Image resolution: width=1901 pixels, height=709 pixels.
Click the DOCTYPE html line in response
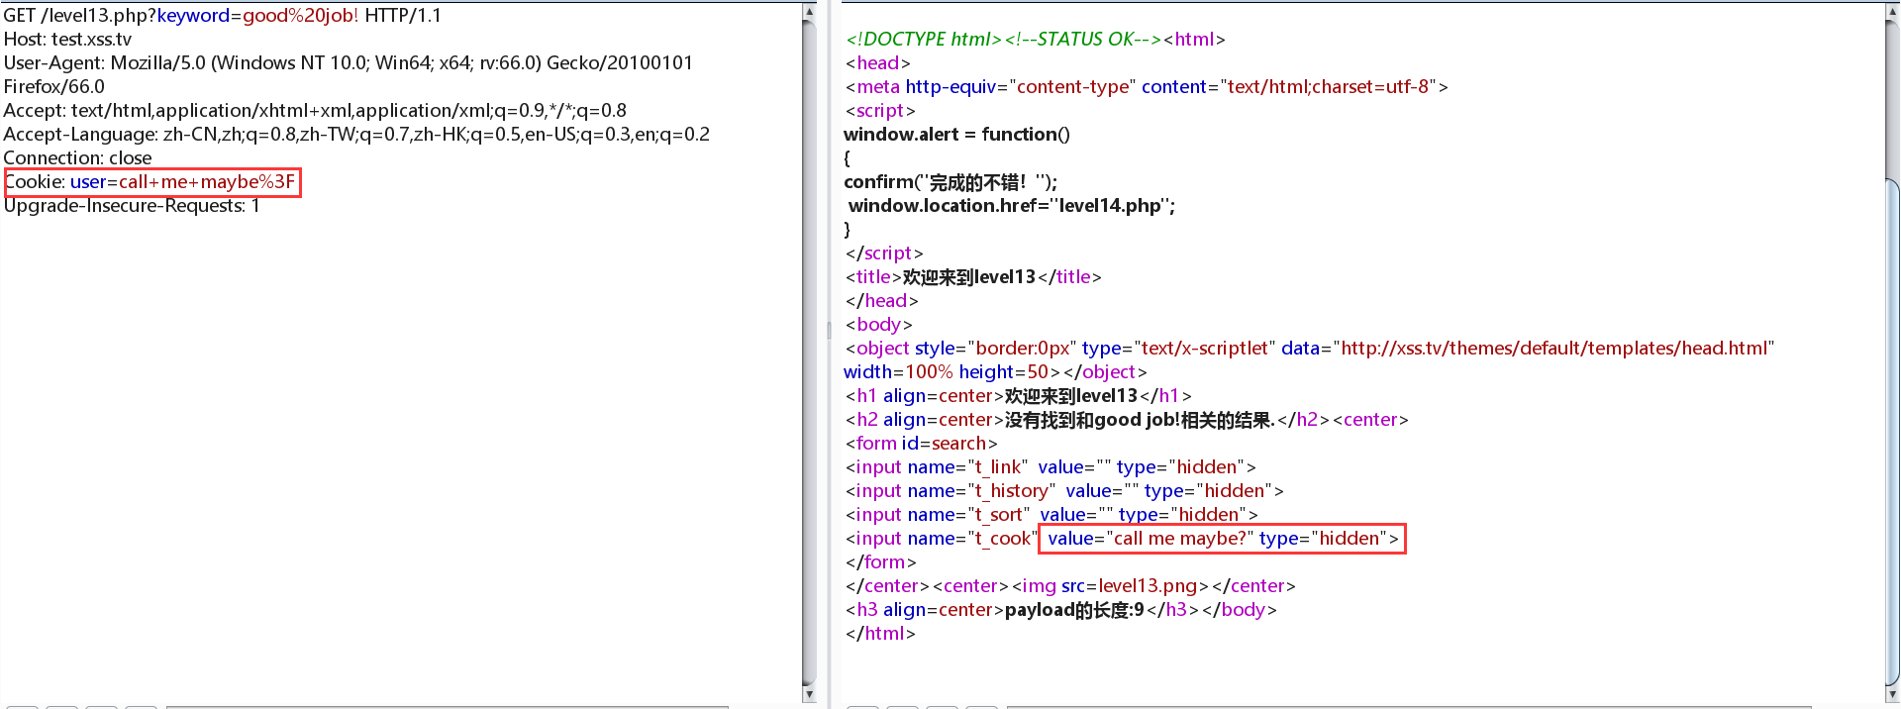pos(1035,40)
